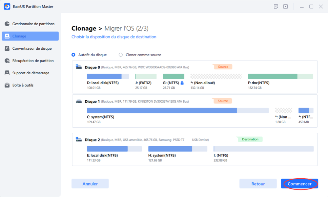The height and width of the screenshot is (197, 328).
Task: Switch to the Clonage sidebar section
Action: [30, 36]
